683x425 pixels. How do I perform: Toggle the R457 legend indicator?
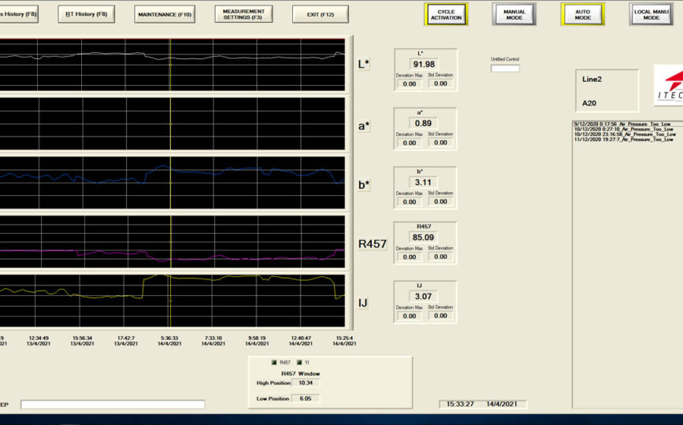(274, 362)
